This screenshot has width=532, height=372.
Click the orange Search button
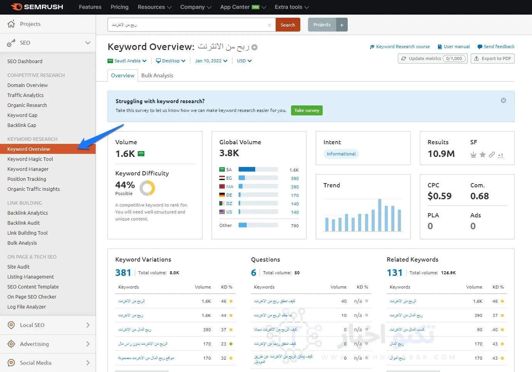pyautogui.click(x=288, y=25)
